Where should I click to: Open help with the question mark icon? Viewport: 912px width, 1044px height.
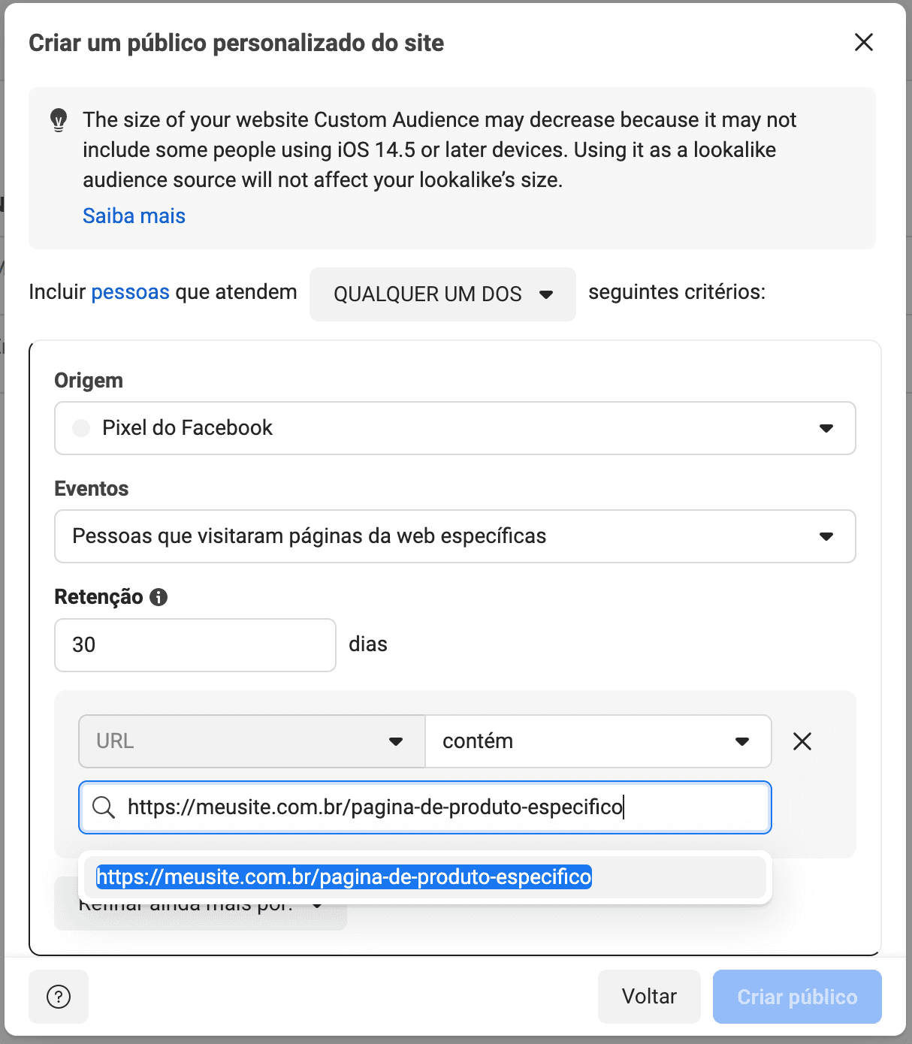(59, 997)
